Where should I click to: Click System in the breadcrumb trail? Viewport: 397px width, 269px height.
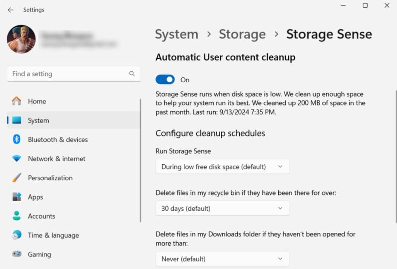click(176, 34)
